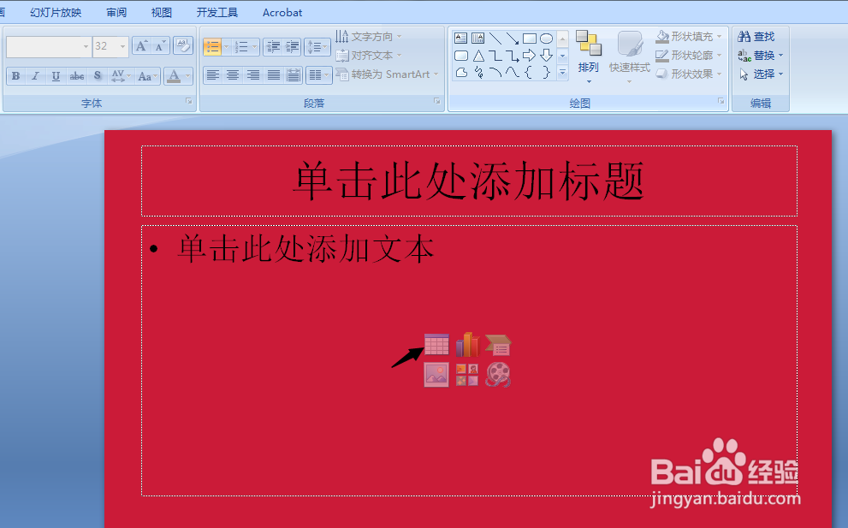Select the horizontal text box shape

(460, 38)
